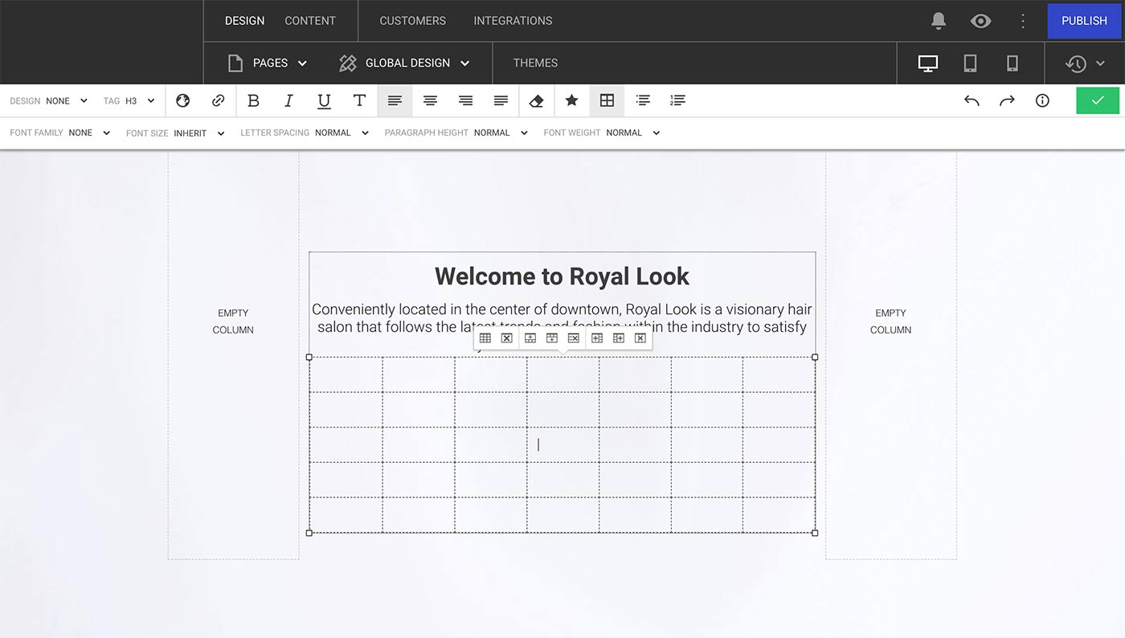The image size is (1125, 638).
Task: Toggle bold formatting
Action: (x=253, y=100)
